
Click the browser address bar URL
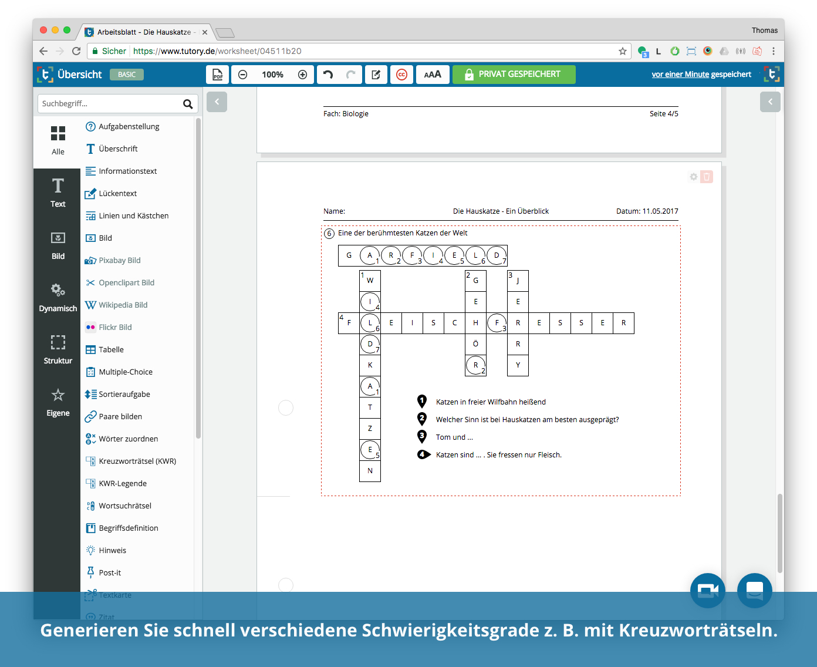(217, 51)
